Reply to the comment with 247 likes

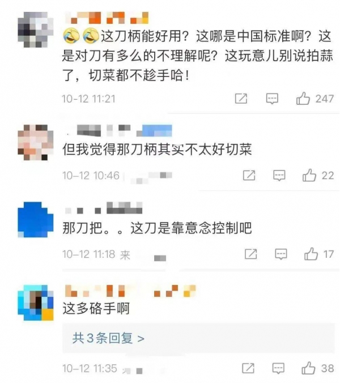[272, 99]
